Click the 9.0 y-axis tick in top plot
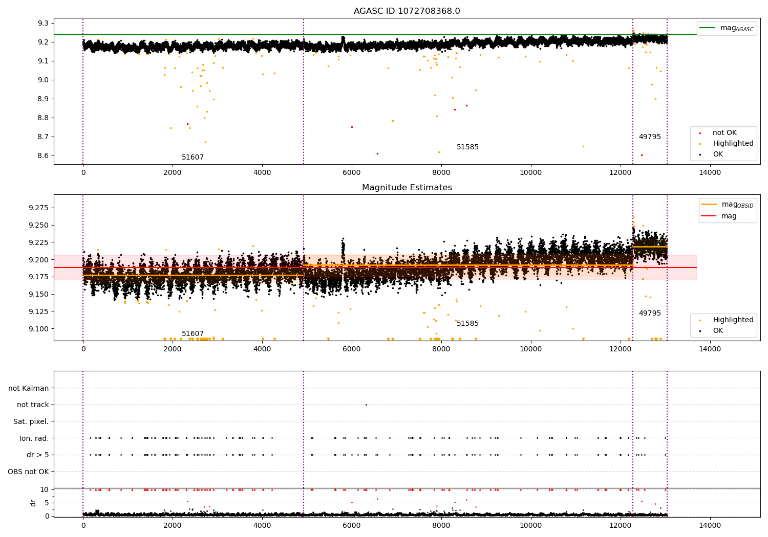768x537 pixels. click(44, 80)
